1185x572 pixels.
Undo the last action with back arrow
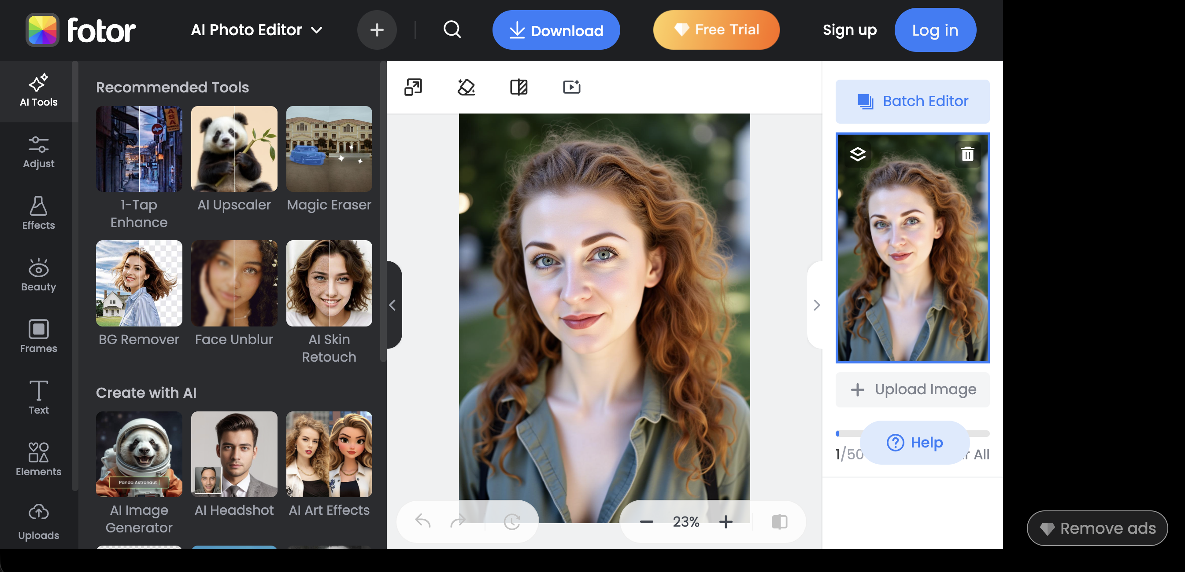tap(423, 521)
